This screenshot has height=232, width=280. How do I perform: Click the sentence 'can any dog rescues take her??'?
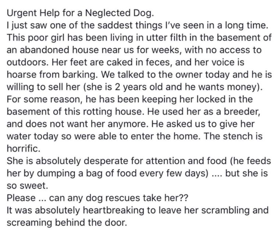click(118, 198)
